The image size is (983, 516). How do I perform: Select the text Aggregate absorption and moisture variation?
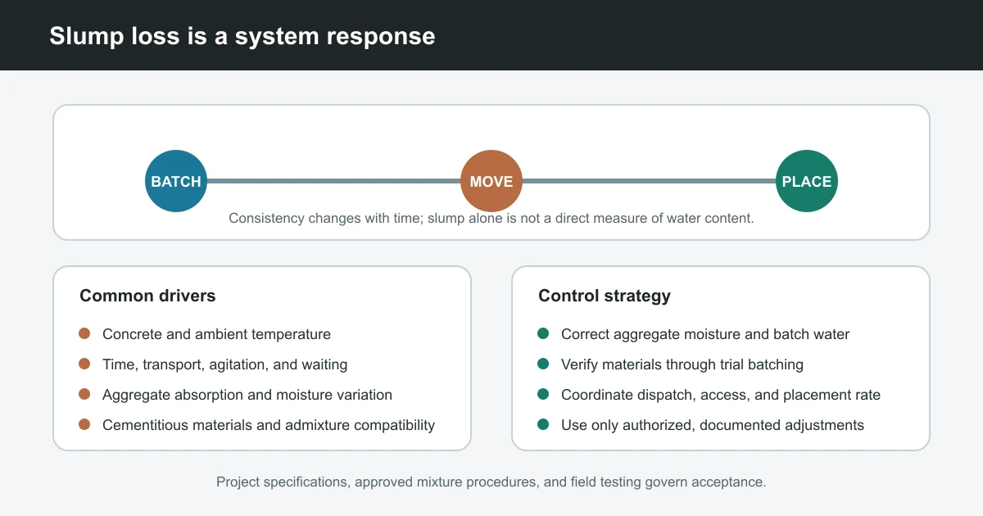tap(247, 395)
